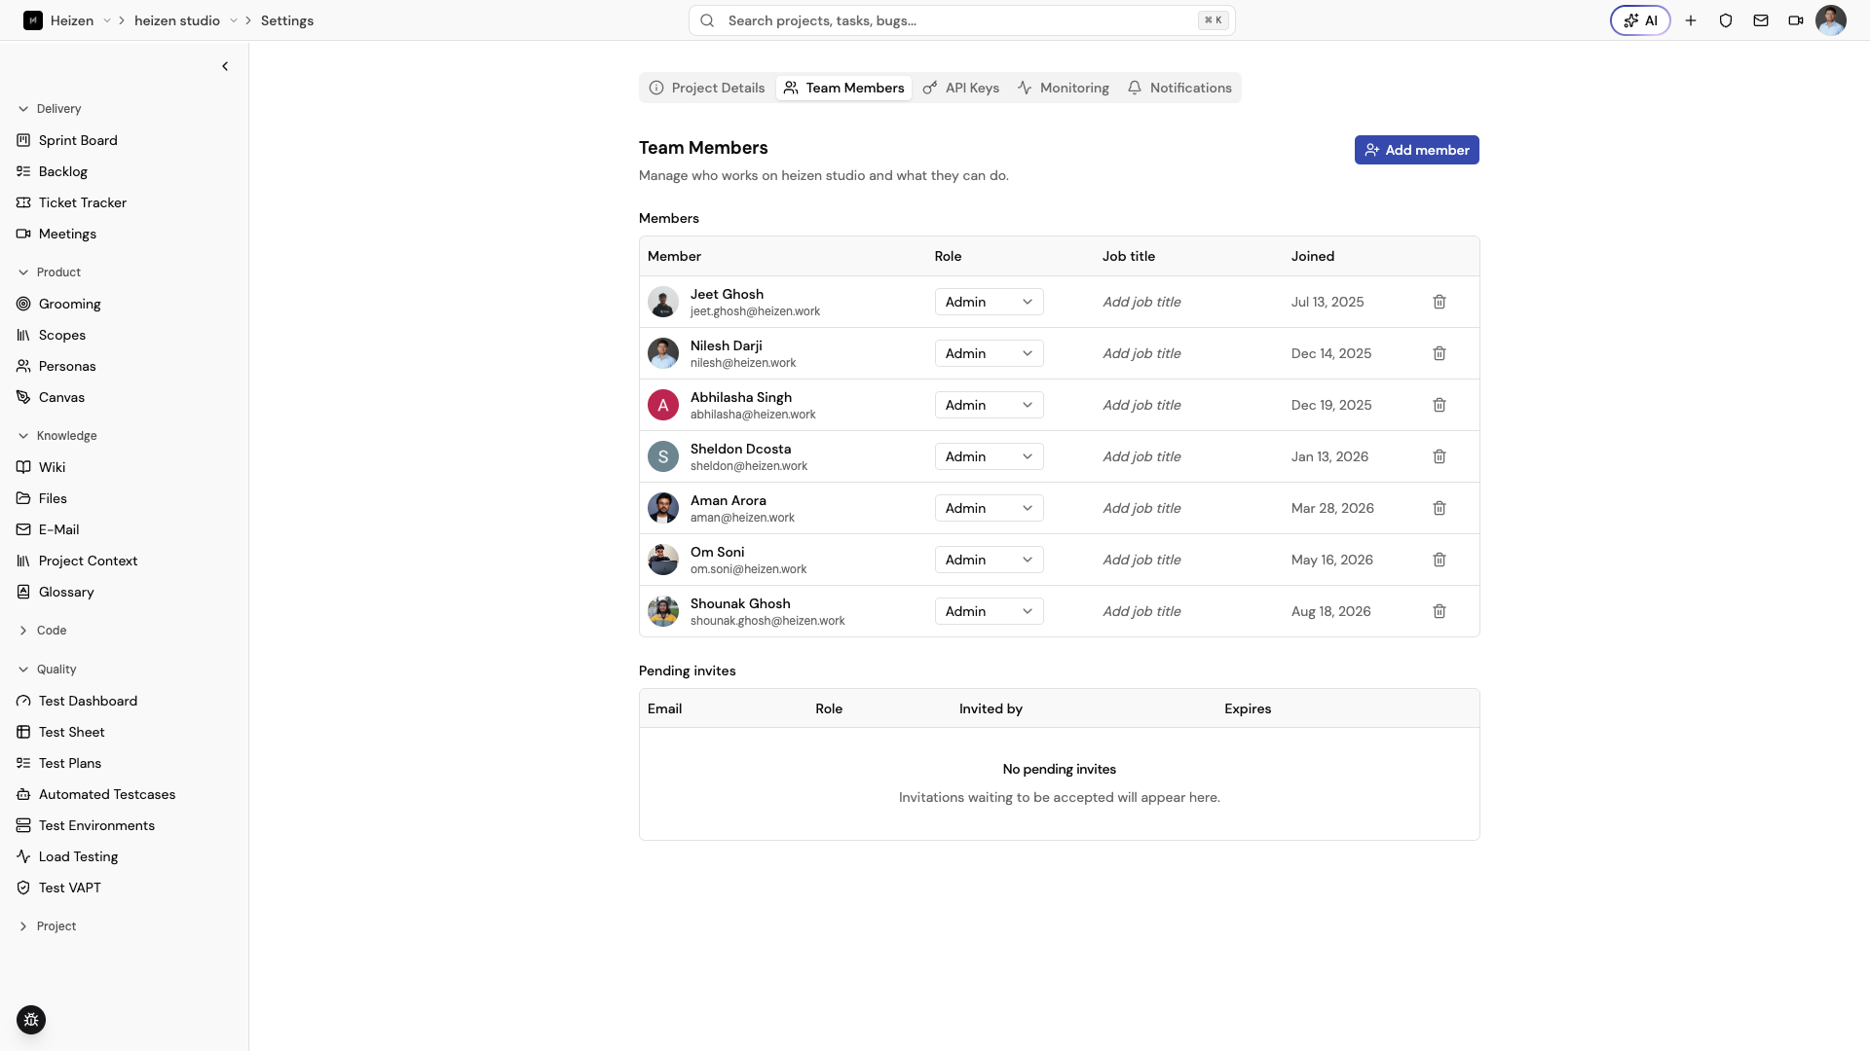Switch to the Project Details tab
The image size is (1870, 1051).
click(707, 88)
